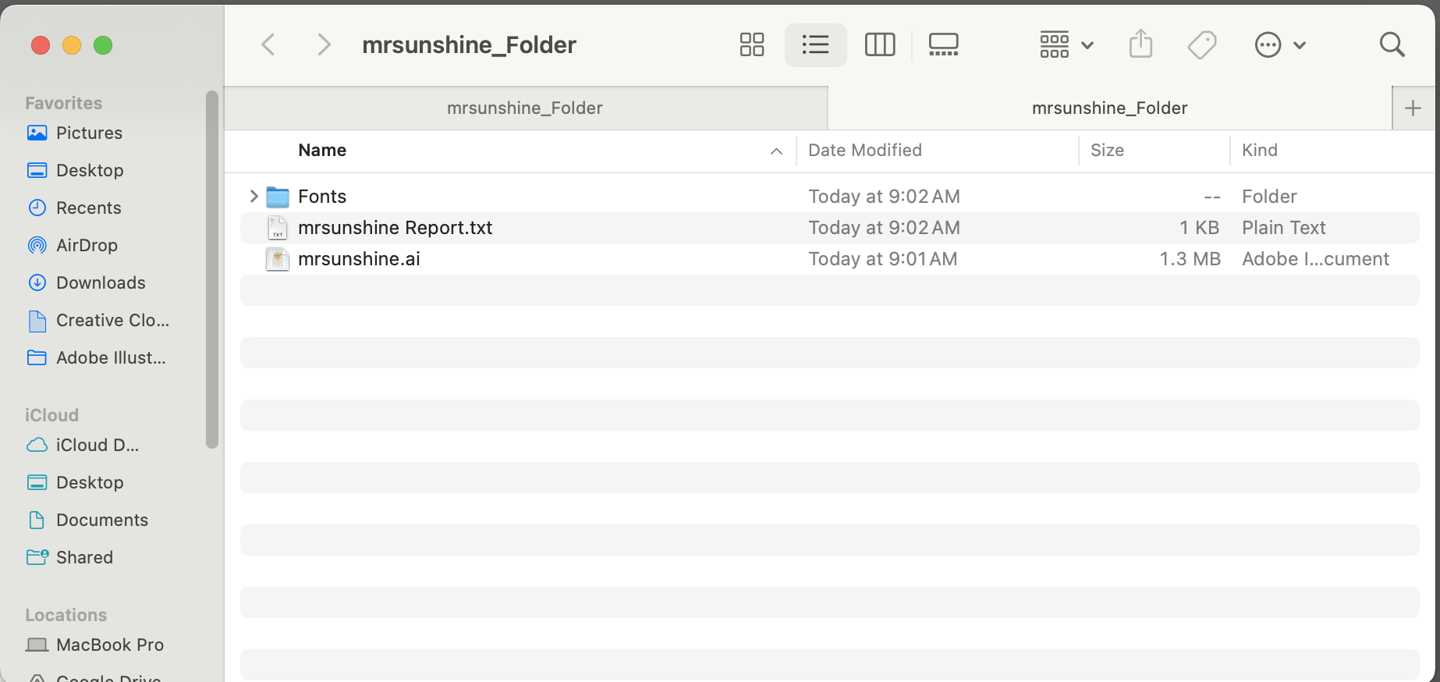The height and width of the screenshot is (682, 1440).
Task: Sort by the Kind column
Action: [x=1260, y=150]
